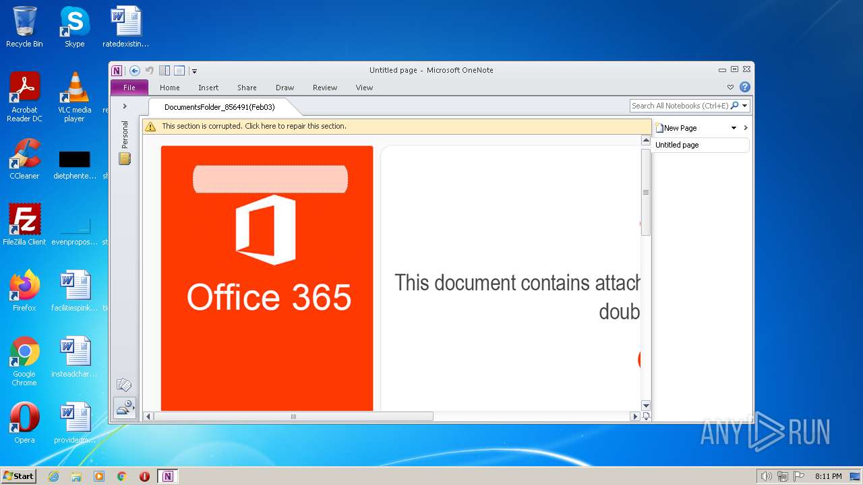This screenshot has width=863, height=485.
Task: Open Firefox desktop shortcut
Action: click(24, 290)
